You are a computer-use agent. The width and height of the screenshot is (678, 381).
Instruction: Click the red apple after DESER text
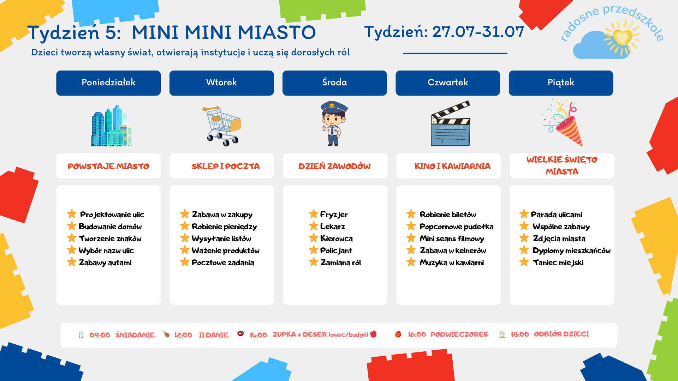pos(374,333)
